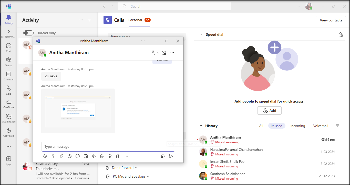Image resolution: width=350 pixels, height=185 pixels.
Task: Go to OneDrive in the sidebar
Action: tap(8, 104)
